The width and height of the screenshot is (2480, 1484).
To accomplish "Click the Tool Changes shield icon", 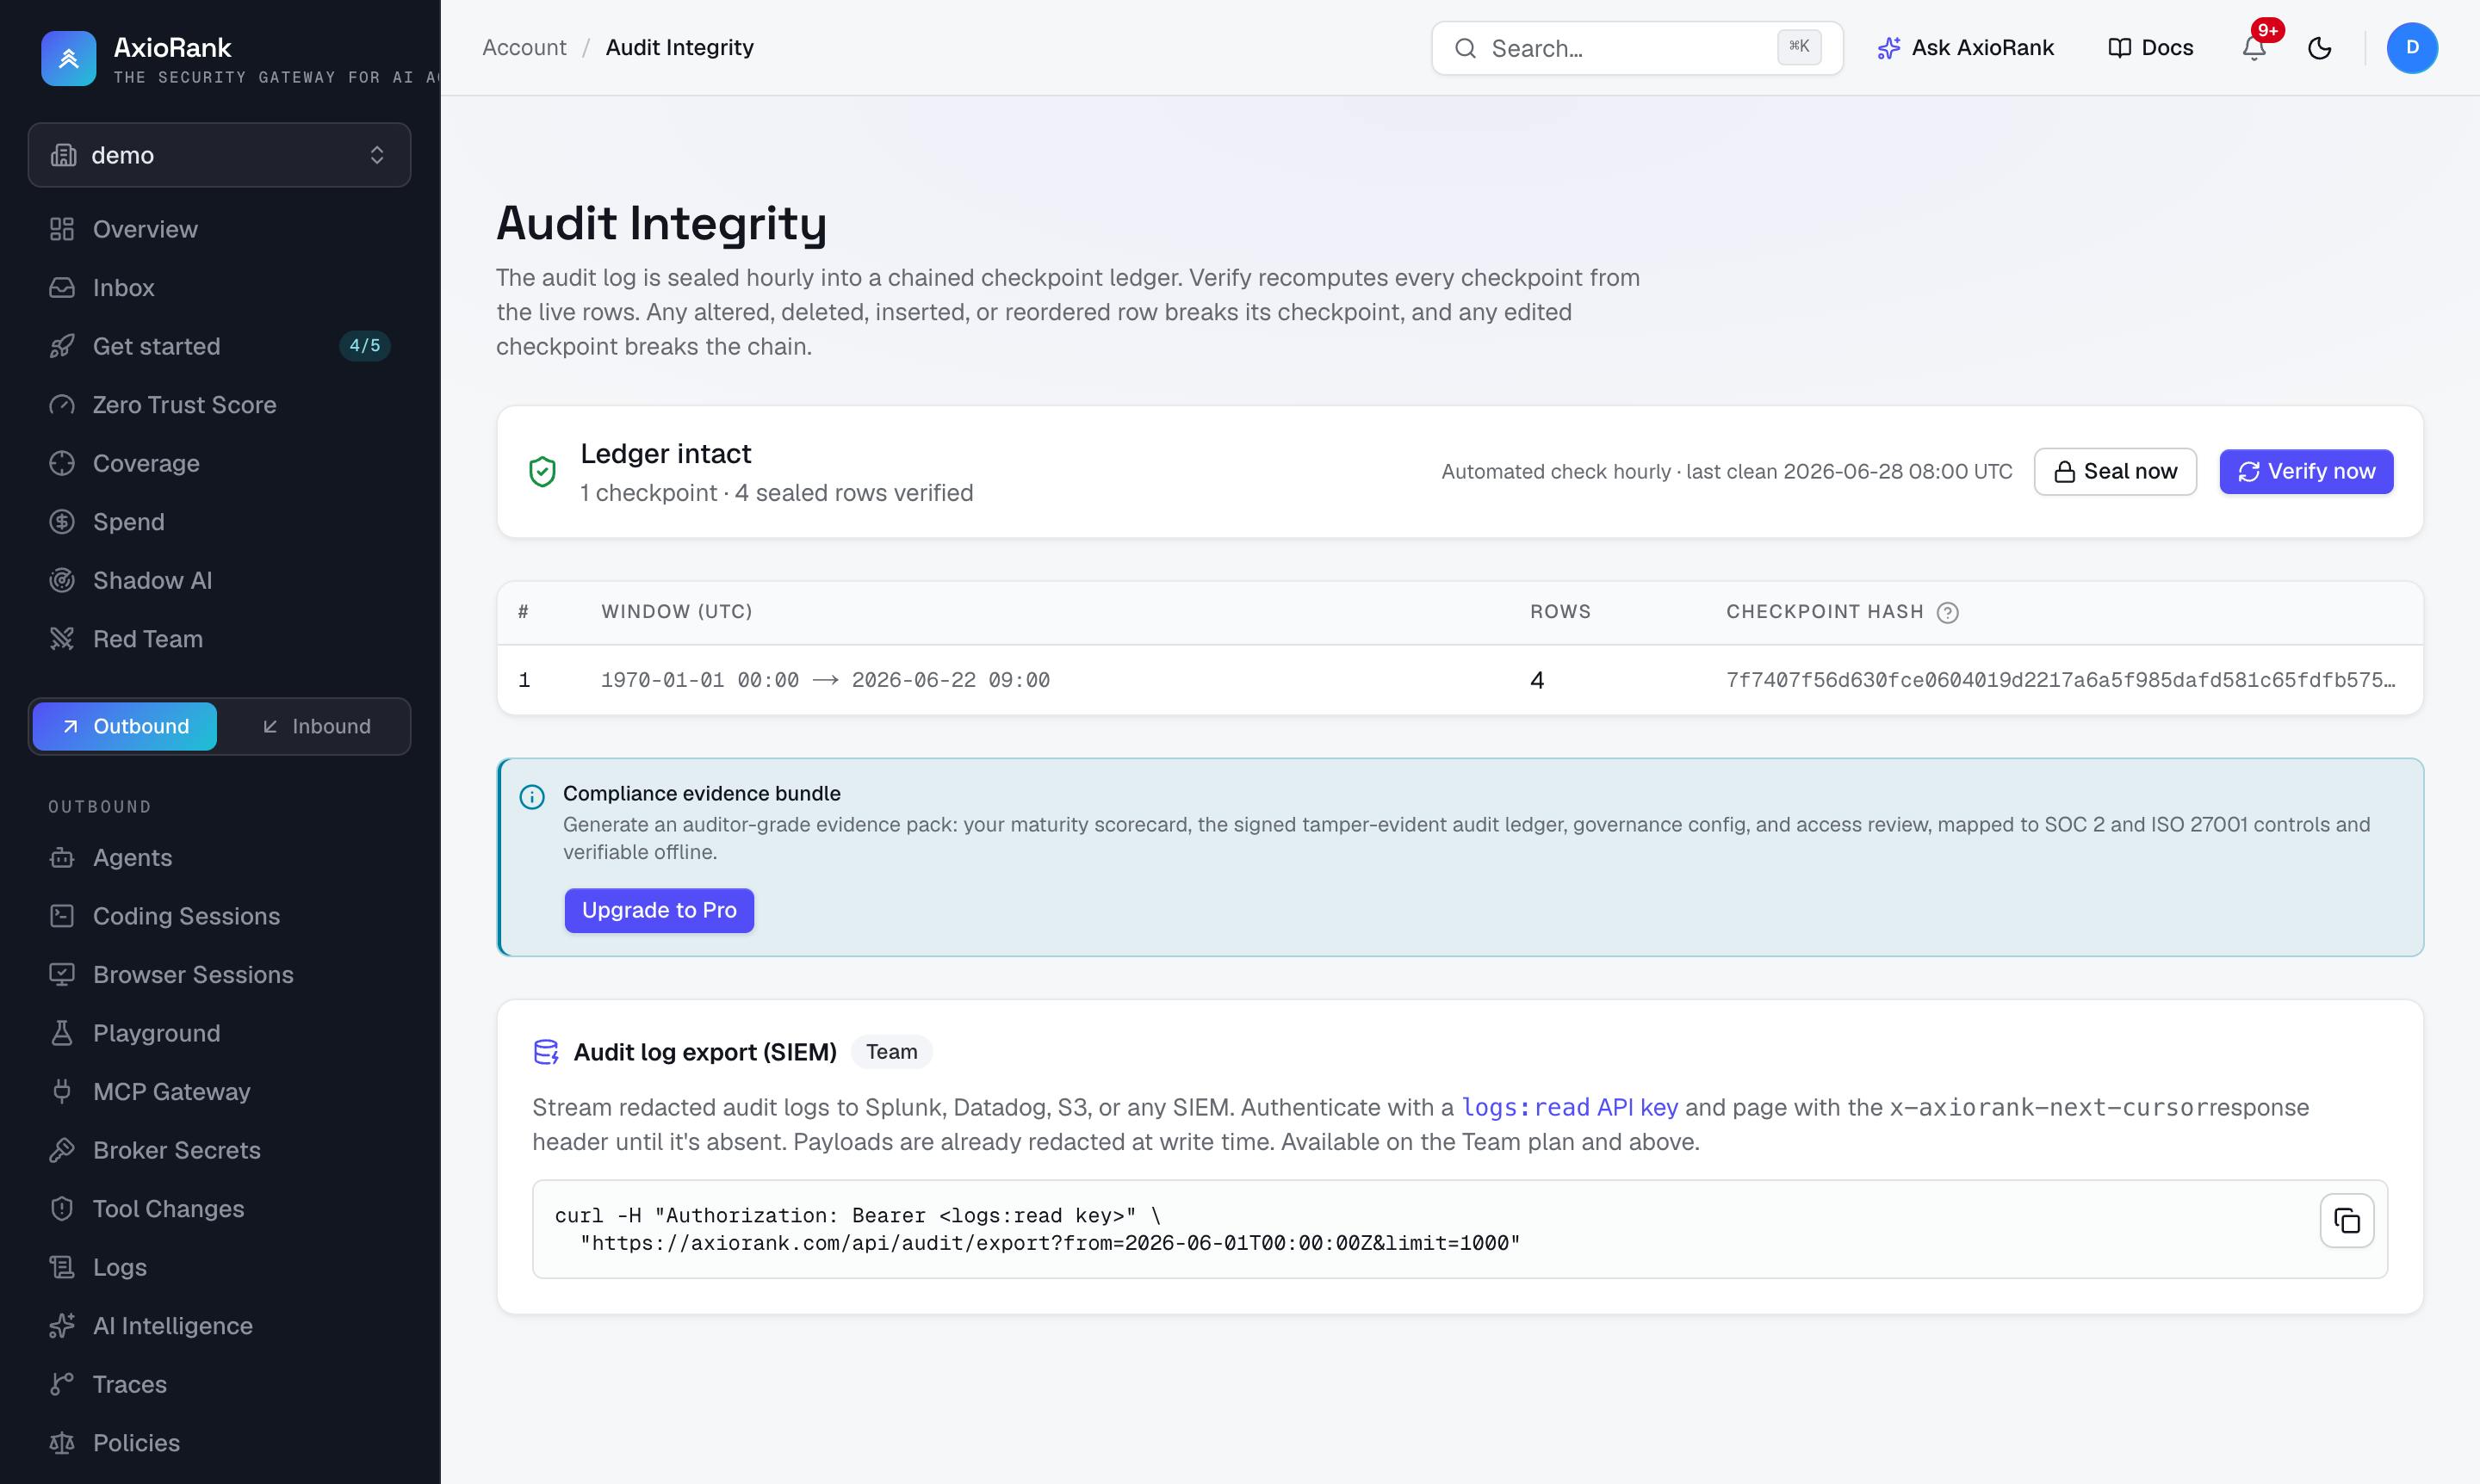I will (62, 1209).
